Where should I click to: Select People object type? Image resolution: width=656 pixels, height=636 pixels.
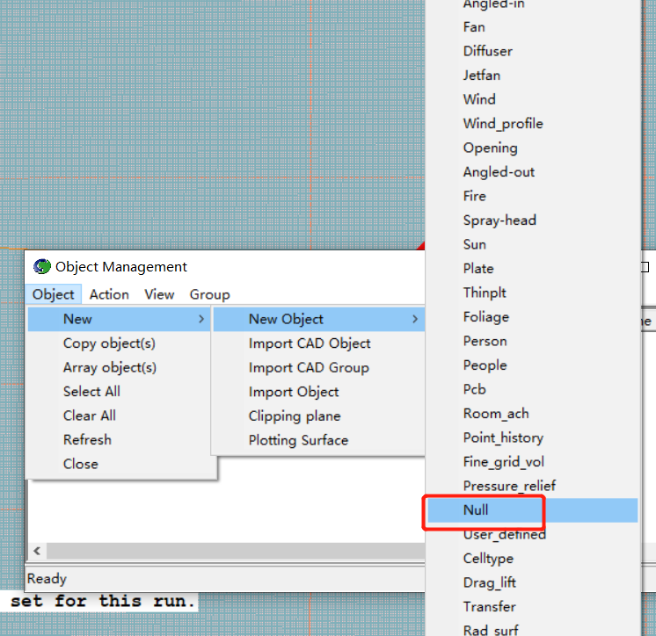click(533, 365)
